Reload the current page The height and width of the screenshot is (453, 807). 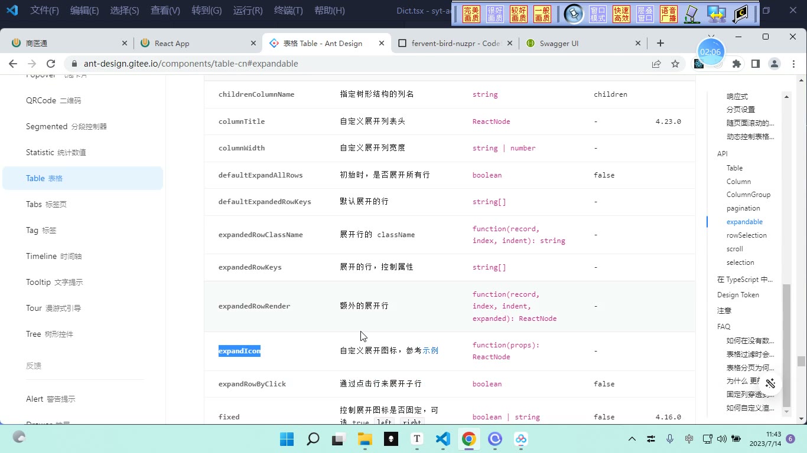click(x=51, y=64)
